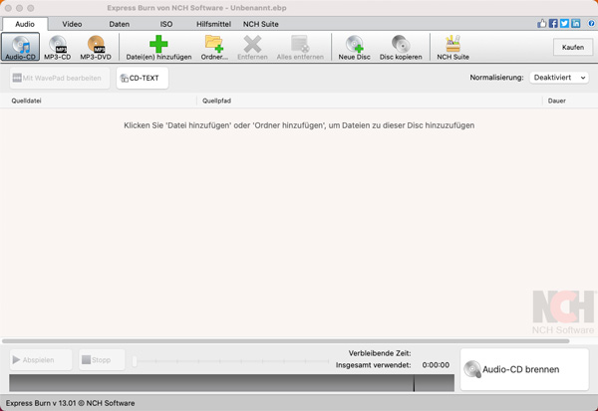This screenshot has height=411, width=598.
Task: Click the 'Klicken Sie Datei hinzufügen' hint text
Action: 299,125
